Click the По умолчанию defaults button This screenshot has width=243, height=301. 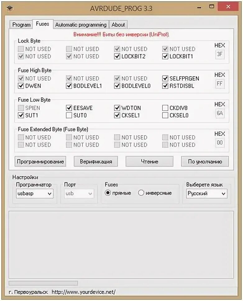(205, 161)
